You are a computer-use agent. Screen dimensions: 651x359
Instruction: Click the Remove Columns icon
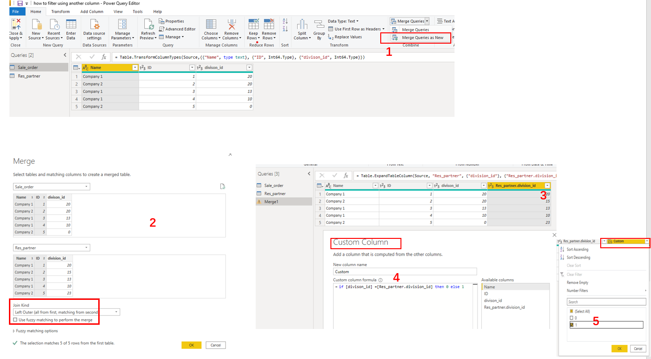click(x=231, y=24)
